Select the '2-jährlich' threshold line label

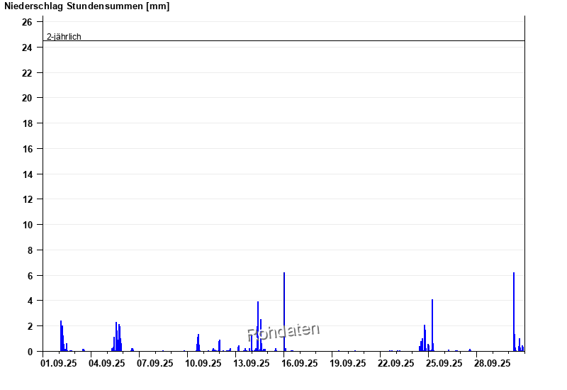click(x=64, y=37)
